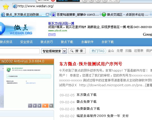The image size is (152, 120).
Task: Open the 安全资讯 navigation menu item
Action: [26, 42]
